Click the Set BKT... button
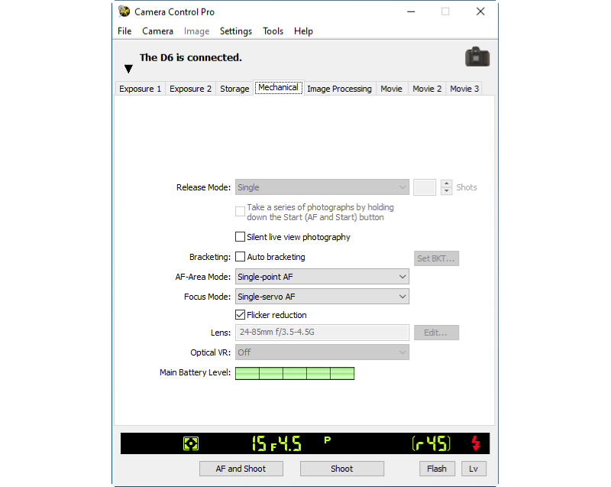The width and height of the screenshot is (611, 487). [436, 258]
